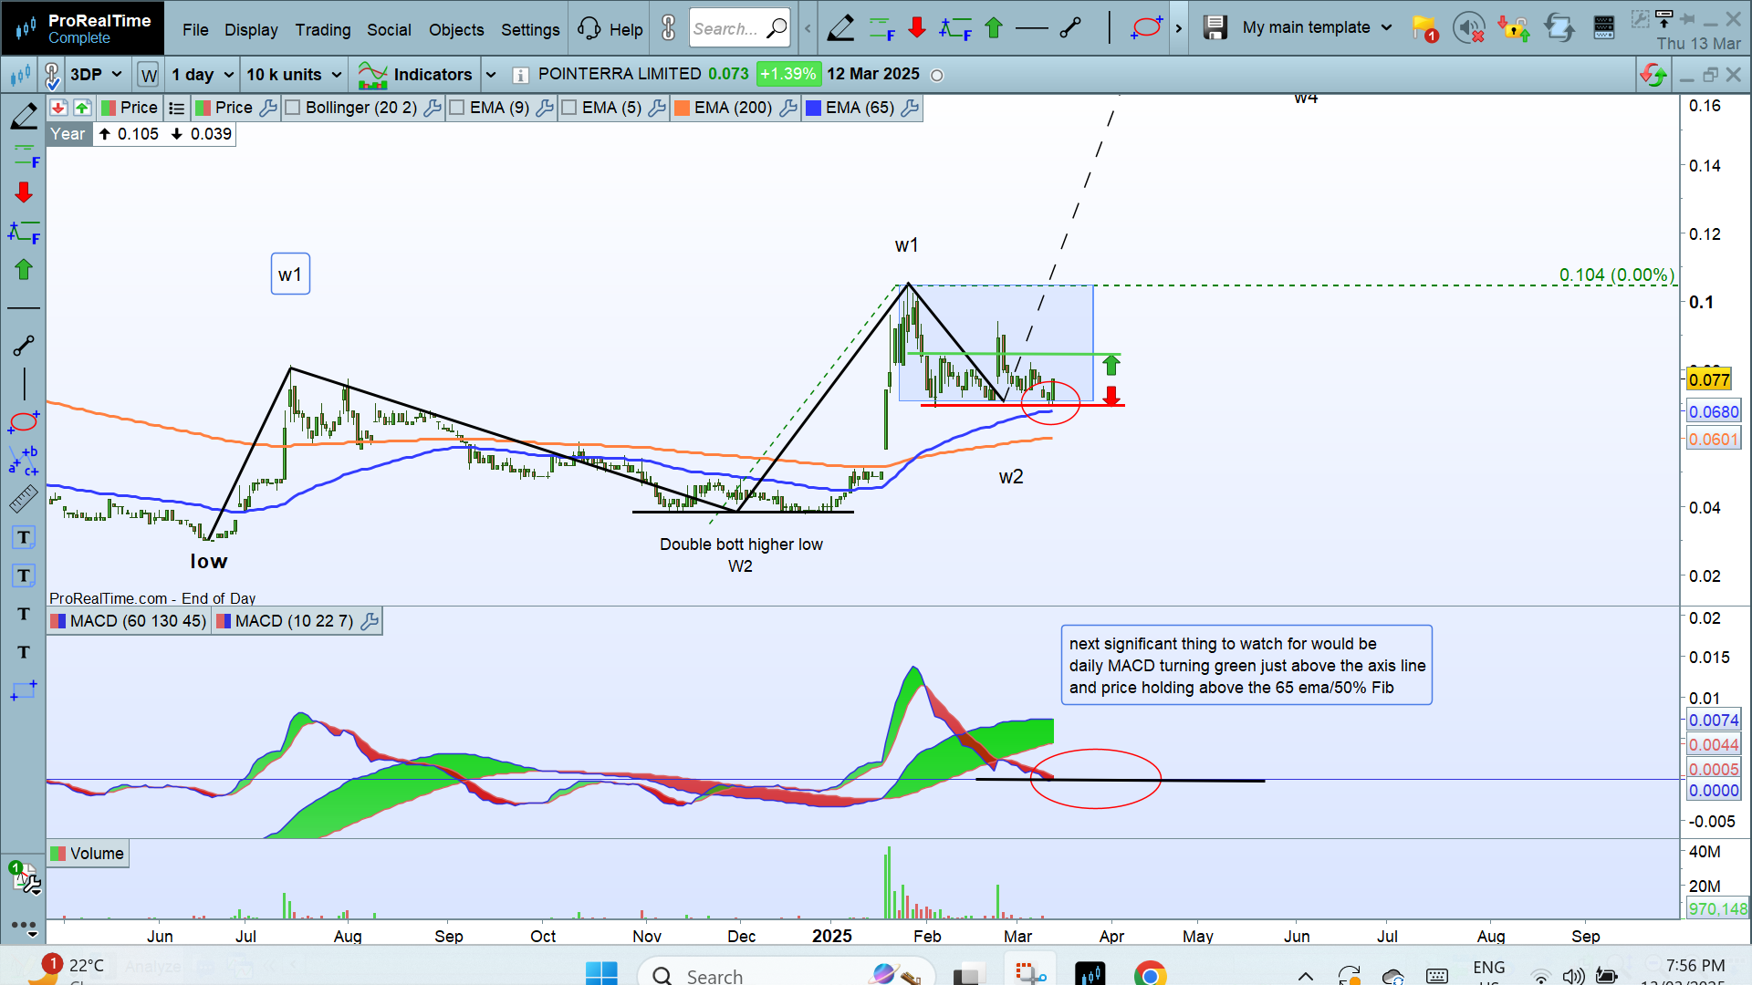Toggle EMA (5) checkbox
Image resolution: width=1752 pixels, height=985 pixels.
[x=569, y=108]
